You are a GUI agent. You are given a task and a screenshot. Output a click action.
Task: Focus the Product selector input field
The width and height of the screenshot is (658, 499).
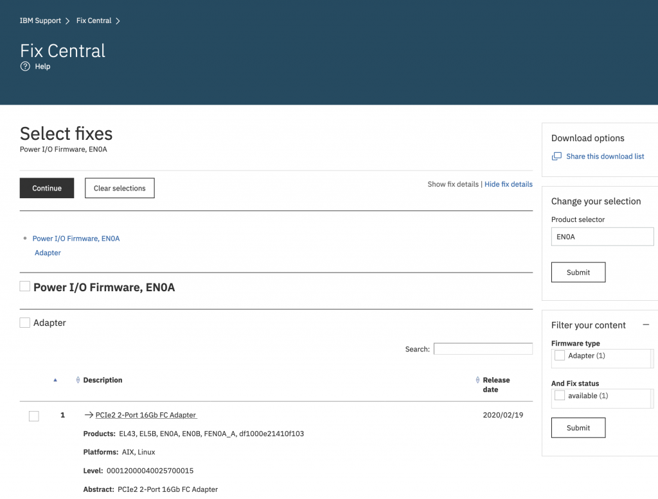click(x=602, y=237)
